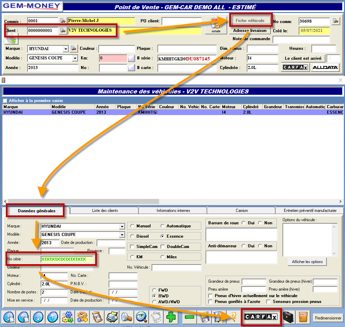Click the Fiche véhicule button
The height and width of the screenshot is (327, 345).
click(250, 21)
